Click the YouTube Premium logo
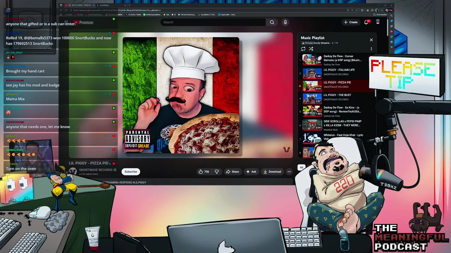The height and width of the screenshot is (253, 451). click(83, 22)
